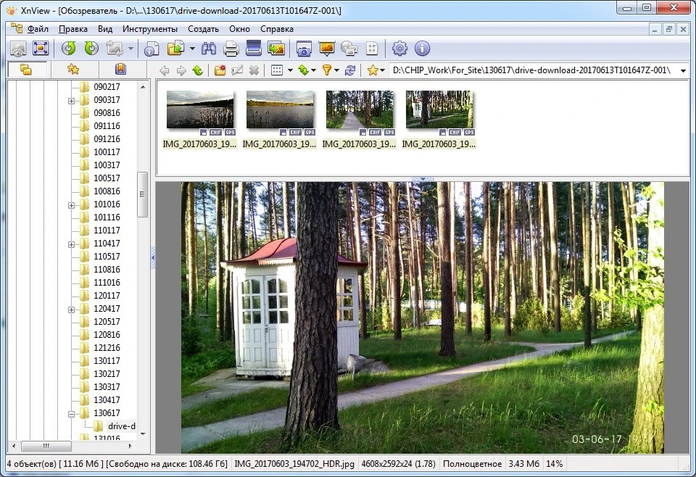Switch to the Favorites star tab
The height and width of the screenshot is (477, 696).
point(73,70)
